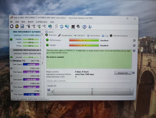
Task: Click the help icon next to Repeat Test
Action: (133, 73)
